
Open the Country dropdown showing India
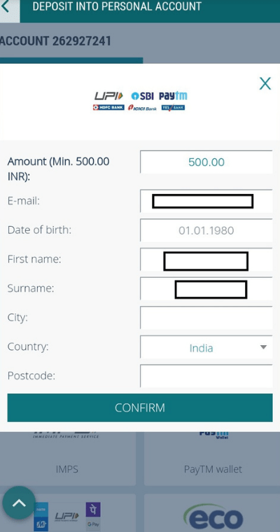pos(206,347)
